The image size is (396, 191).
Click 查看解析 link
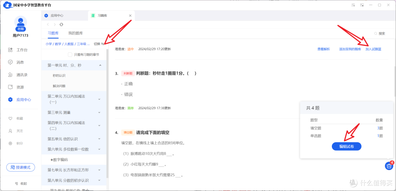point(323,49)
